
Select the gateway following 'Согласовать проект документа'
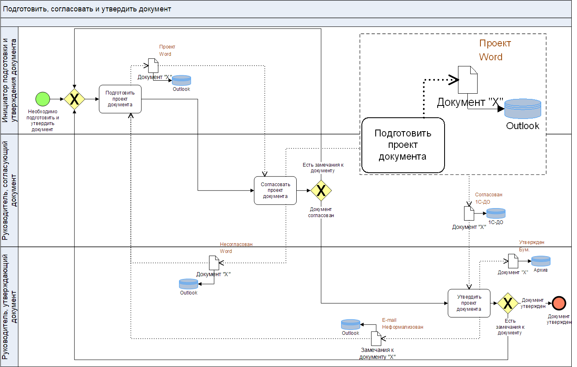coord(321,190)
